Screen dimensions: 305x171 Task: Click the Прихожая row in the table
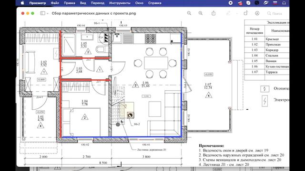pos(267,44)
